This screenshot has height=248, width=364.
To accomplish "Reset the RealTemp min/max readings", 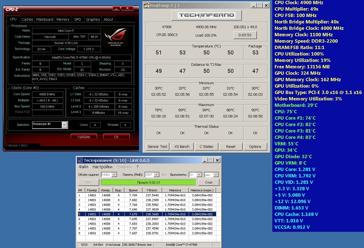I will [x=231, y=147].
